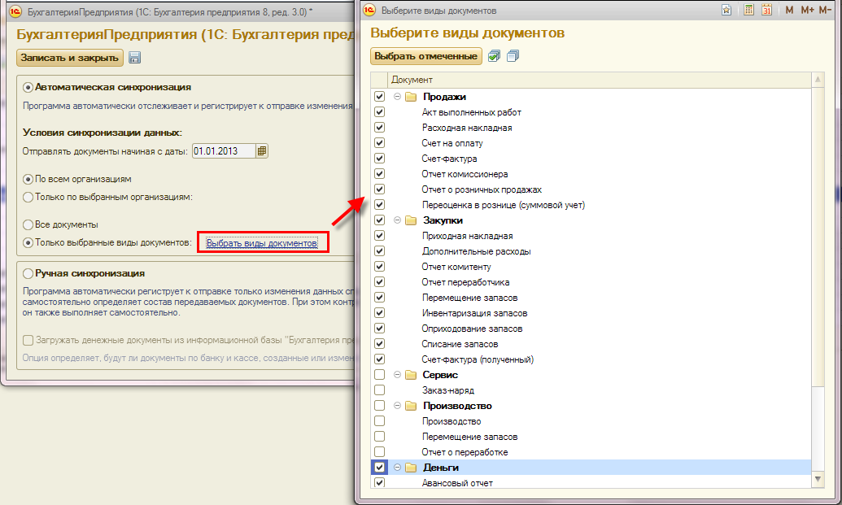Image resolution: width=842 pixels, height=505 pixels.
Task: Click the M+ memory button
Action: [807, 11]
